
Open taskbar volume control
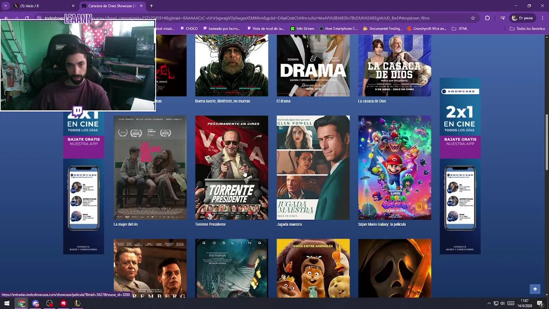[503, 303]
